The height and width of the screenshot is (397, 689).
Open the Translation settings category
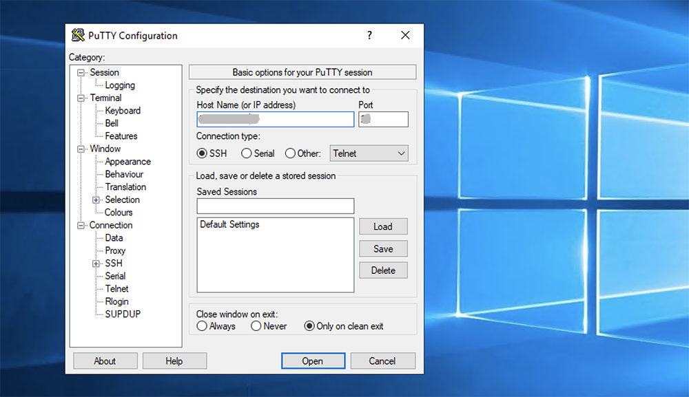click(x=125, y=187)
